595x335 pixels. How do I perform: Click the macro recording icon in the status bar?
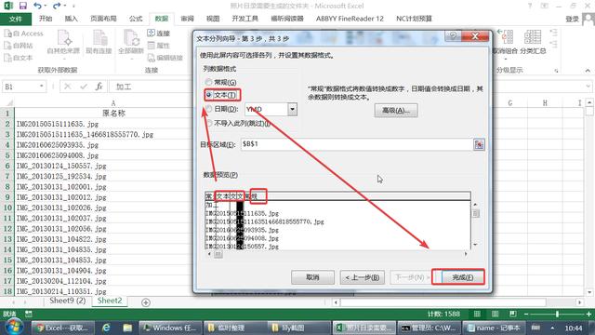(x=29, y=314)
